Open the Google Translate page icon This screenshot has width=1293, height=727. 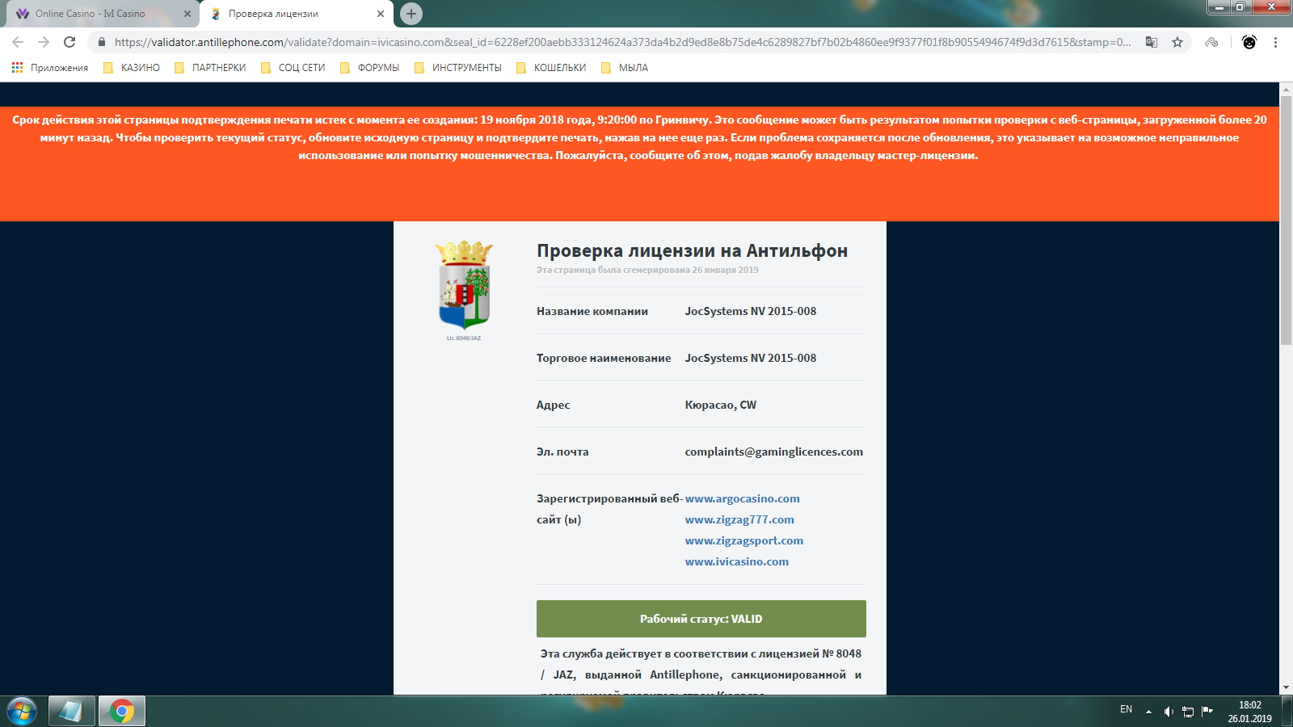pyautogui.click(x=1152, y=42)
